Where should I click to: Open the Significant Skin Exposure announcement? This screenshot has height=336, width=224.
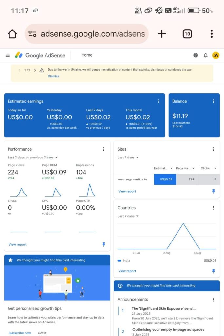[164, 308]
